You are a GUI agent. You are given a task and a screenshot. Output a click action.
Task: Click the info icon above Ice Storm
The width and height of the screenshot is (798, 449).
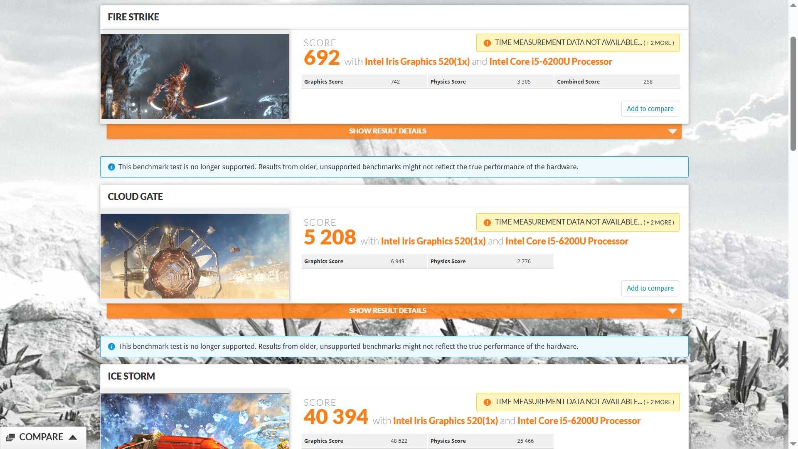click(x=111, y=346)
